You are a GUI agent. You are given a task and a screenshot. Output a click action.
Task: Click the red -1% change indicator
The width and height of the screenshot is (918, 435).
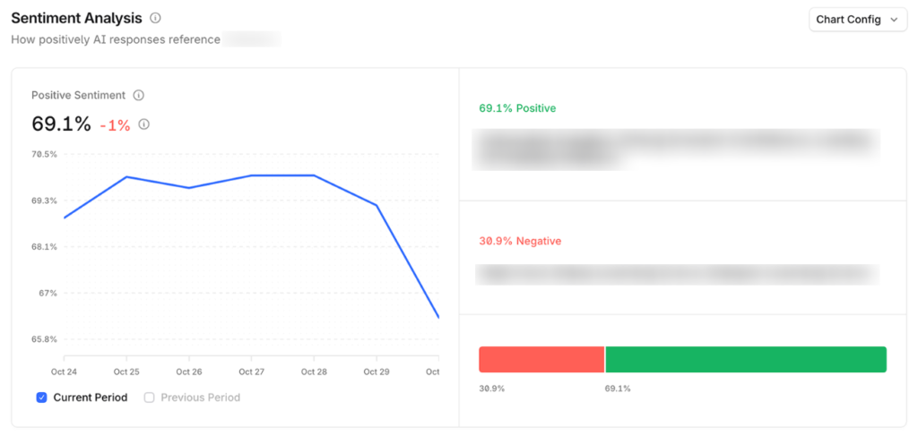click(115, 125)
